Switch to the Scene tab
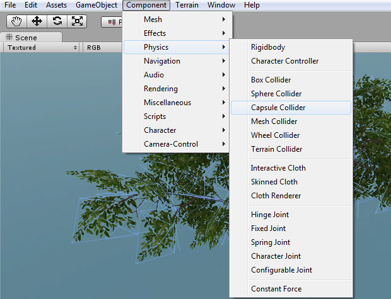This screenshot has height=299, width=391. [22, 37]
